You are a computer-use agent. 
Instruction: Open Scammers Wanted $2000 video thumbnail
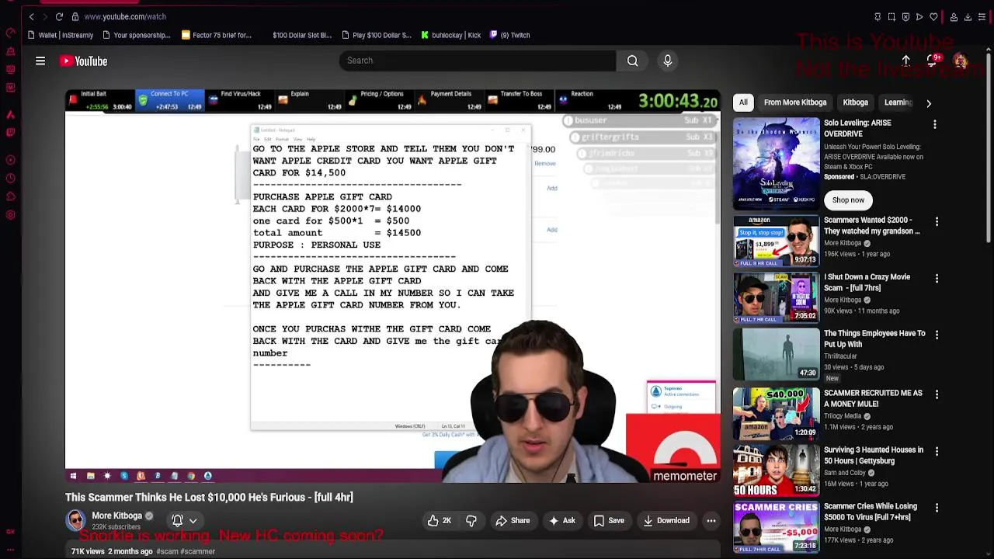pyautogui.click(x=776, y=241)
